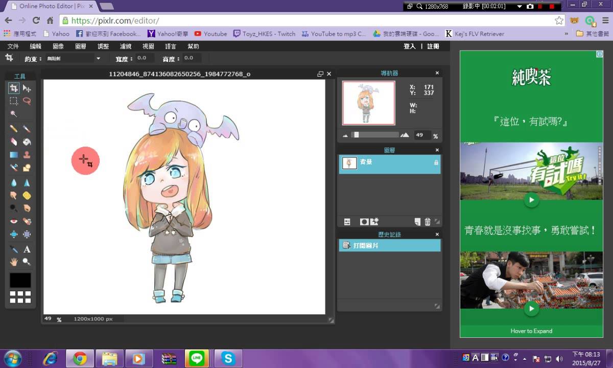This screenshot has width=613, height=368.
Task: Select the Paint Bucket tool
Action: click(27, 142)
